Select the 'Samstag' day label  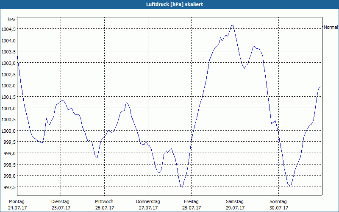tap(235, 202)
